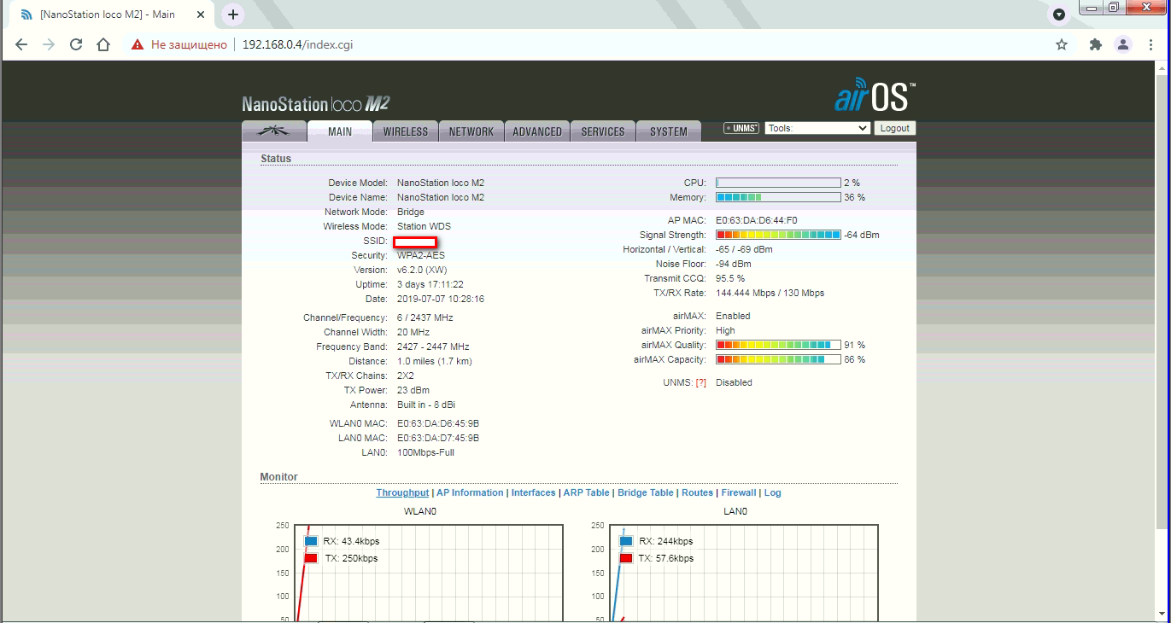The width and height of the screenshot is (1171, 623).
Task: Open the Tools dropdown
Action: point(817,128)
